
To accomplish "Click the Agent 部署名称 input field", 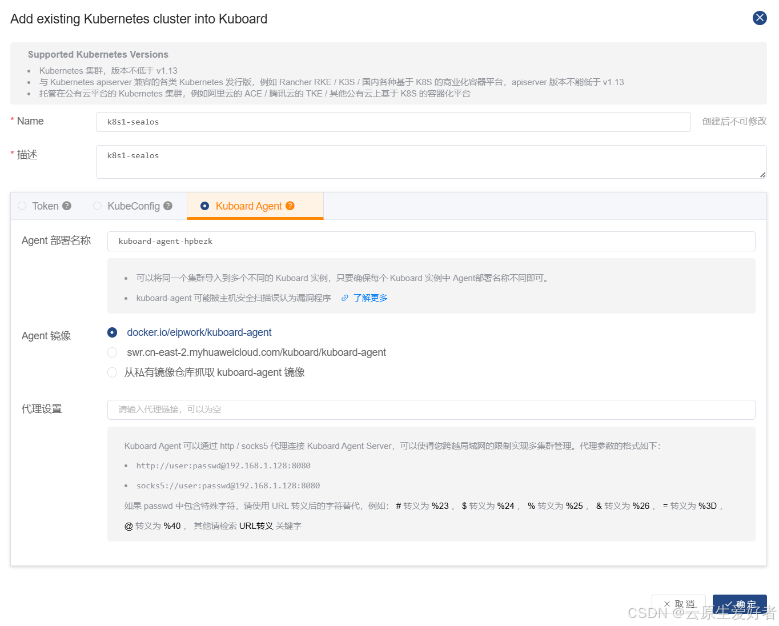I will coord(431,241).
